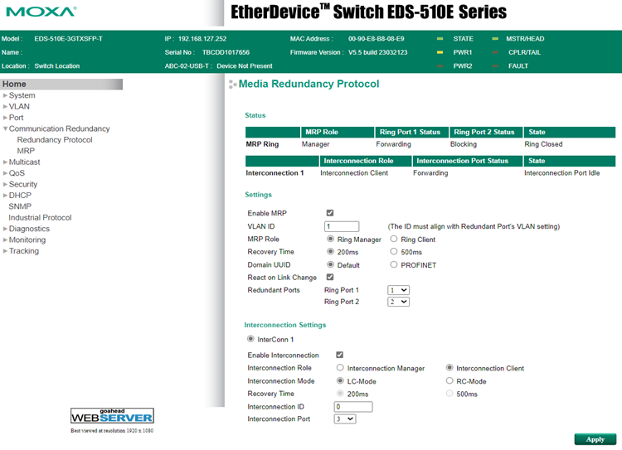
Task: Click the MSTR/HEAD LED indicator
Action: coord(495,39)
